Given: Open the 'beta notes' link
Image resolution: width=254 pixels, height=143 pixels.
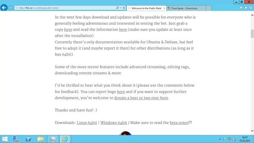Looking at the screenshot, I should (179, 123).
